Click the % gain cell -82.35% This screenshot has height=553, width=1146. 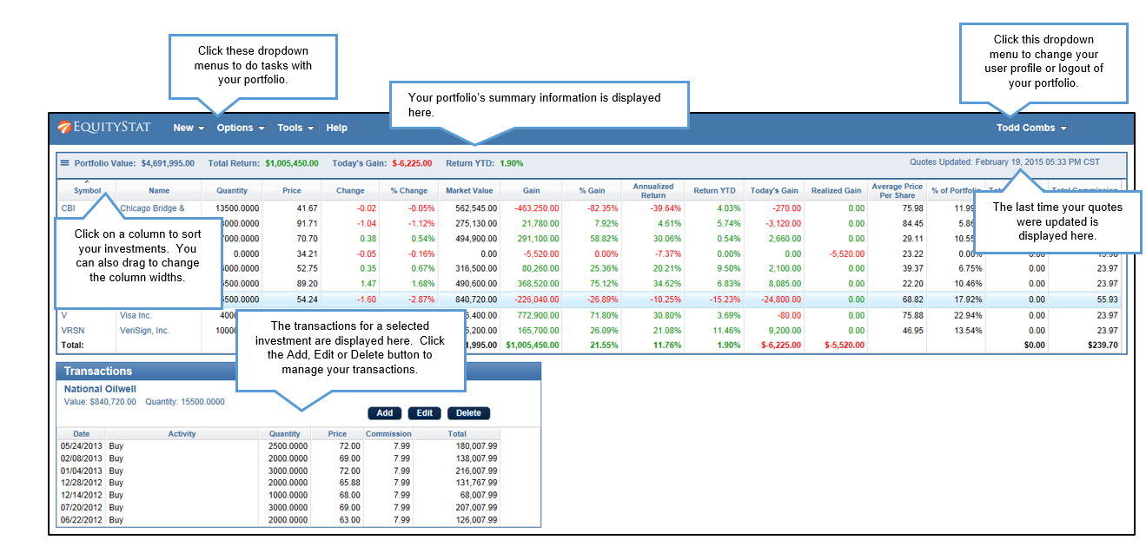point(603,208)
